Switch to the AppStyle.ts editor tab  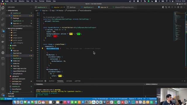point(88,7)
